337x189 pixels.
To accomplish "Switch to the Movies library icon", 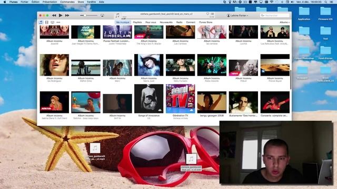I will pos(47,22).
